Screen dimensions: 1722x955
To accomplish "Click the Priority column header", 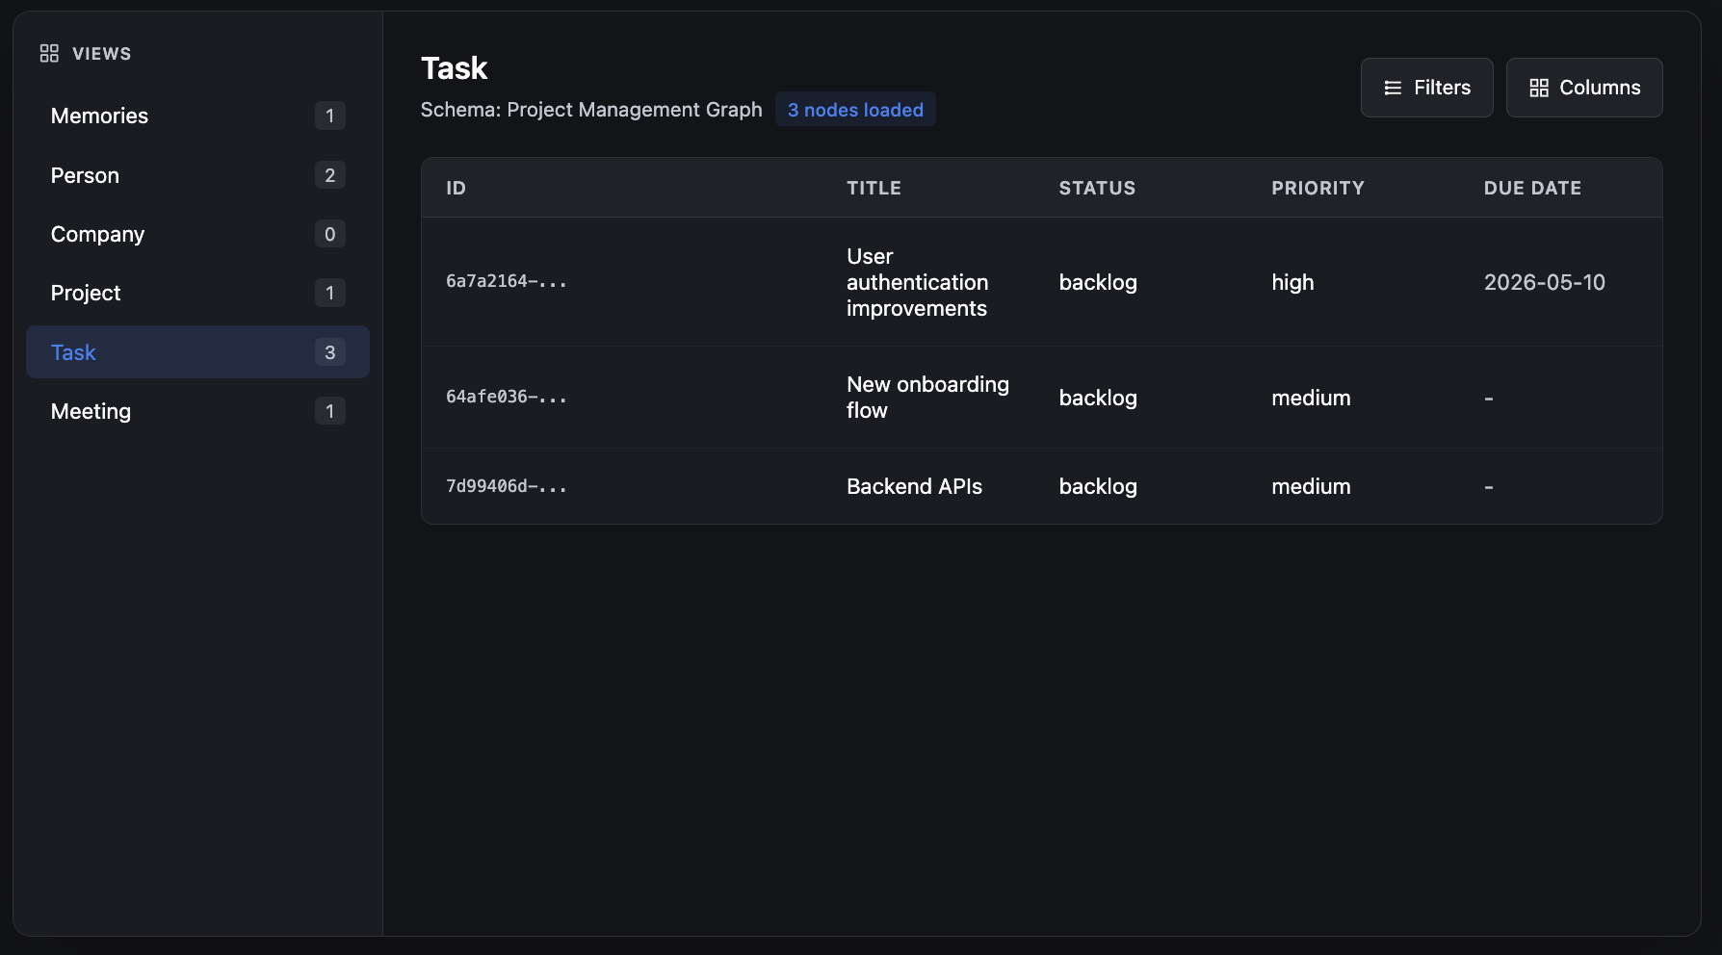I will coord(1318,188).
